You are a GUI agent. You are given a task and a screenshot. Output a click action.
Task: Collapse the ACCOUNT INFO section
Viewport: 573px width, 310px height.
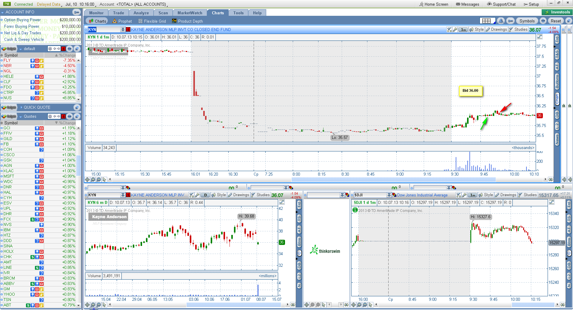coord(2,12)
